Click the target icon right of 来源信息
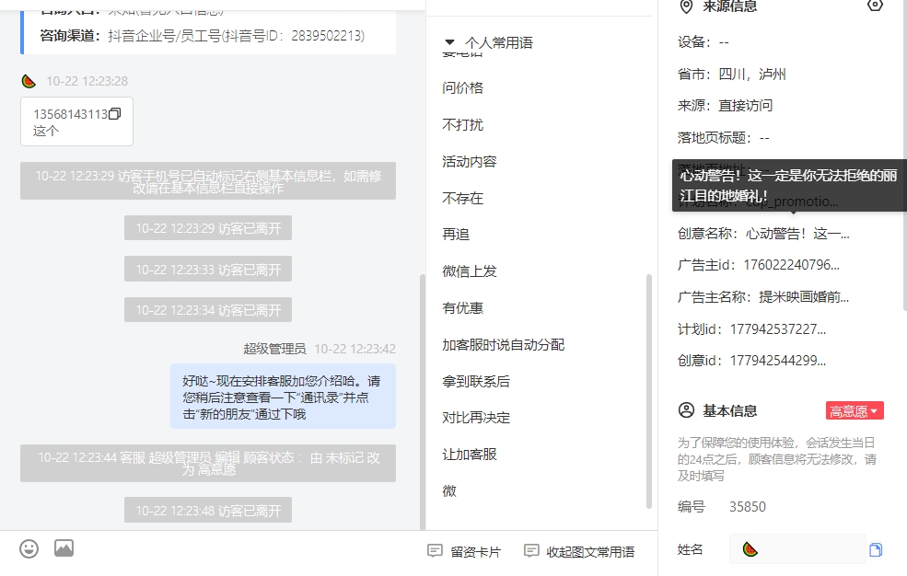The width and height of the screenshot is (907, 576). pyautogui.click(x=875, y=6)
